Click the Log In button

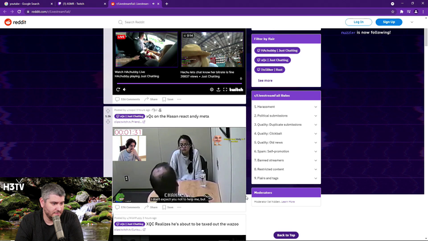point(358,22)
